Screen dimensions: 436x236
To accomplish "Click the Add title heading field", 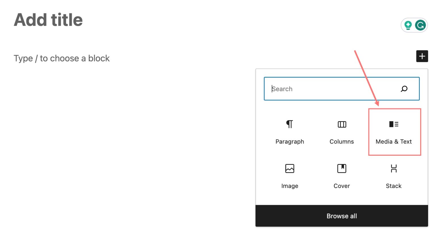I will pyautogui.click(x=48, y=20).
